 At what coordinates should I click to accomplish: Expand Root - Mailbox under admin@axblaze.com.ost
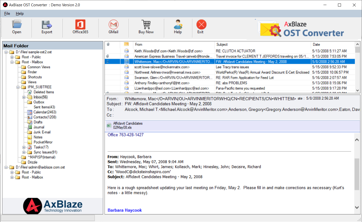click(12, 177)
